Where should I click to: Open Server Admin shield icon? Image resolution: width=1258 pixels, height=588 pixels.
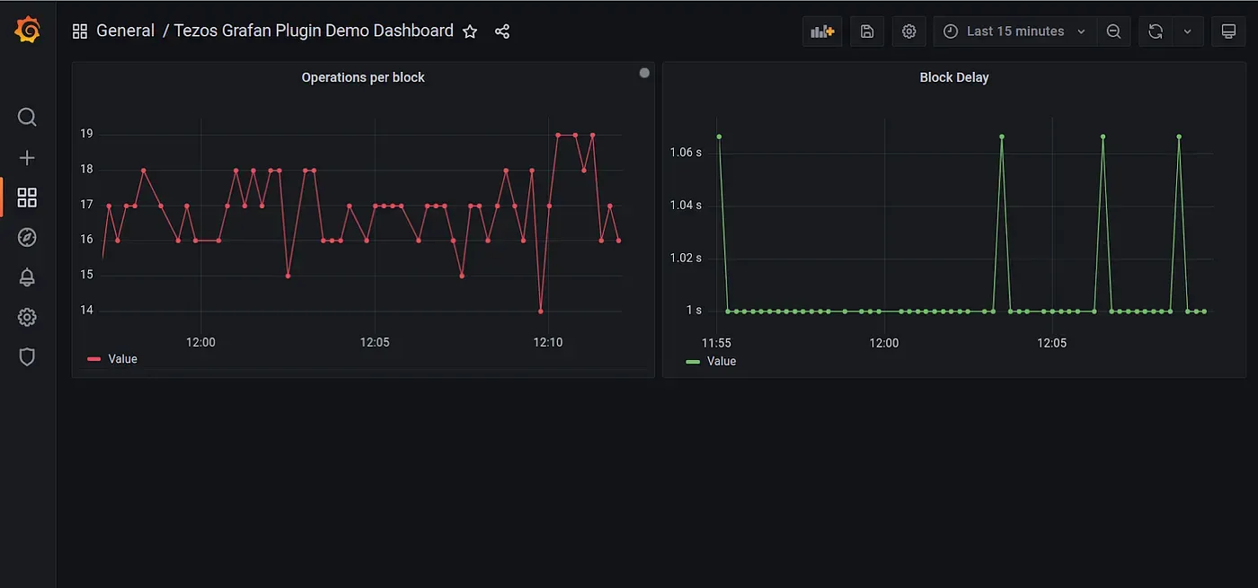coord(27,356)
